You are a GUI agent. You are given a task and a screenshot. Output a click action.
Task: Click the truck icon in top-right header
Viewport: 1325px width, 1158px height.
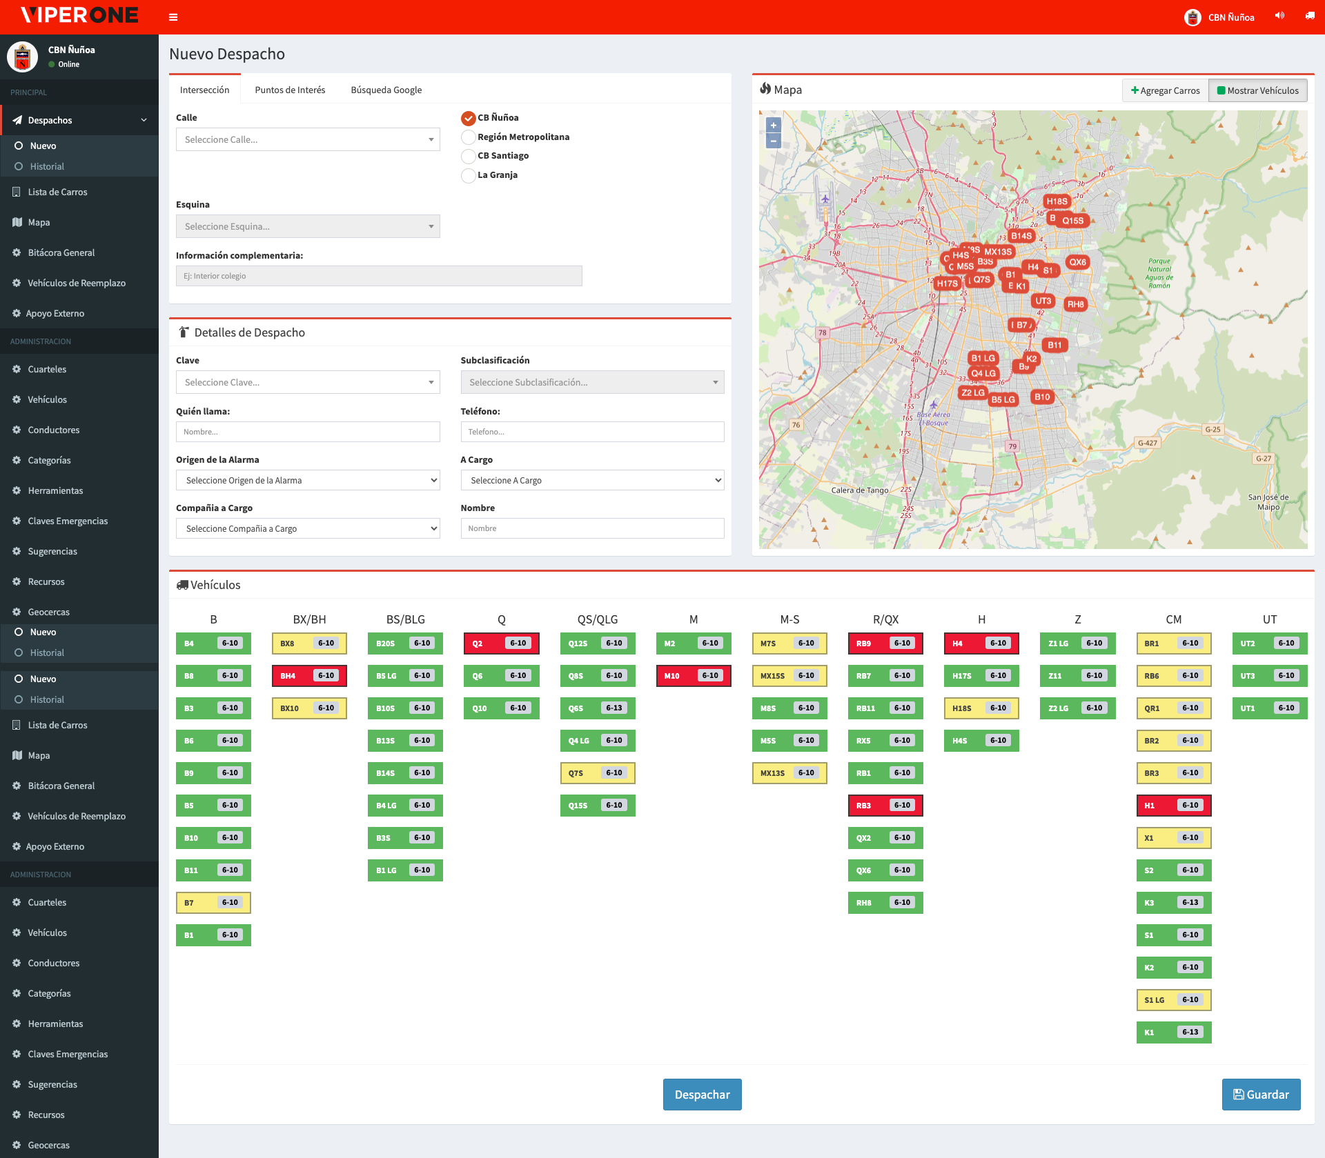coord(1309,16)
